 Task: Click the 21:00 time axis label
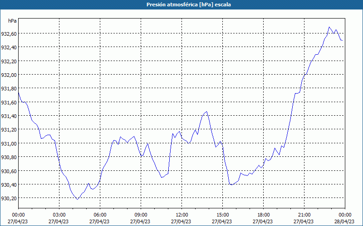(304, 215)
